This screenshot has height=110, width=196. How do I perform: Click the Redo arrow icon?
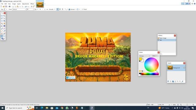click(28, 6)
